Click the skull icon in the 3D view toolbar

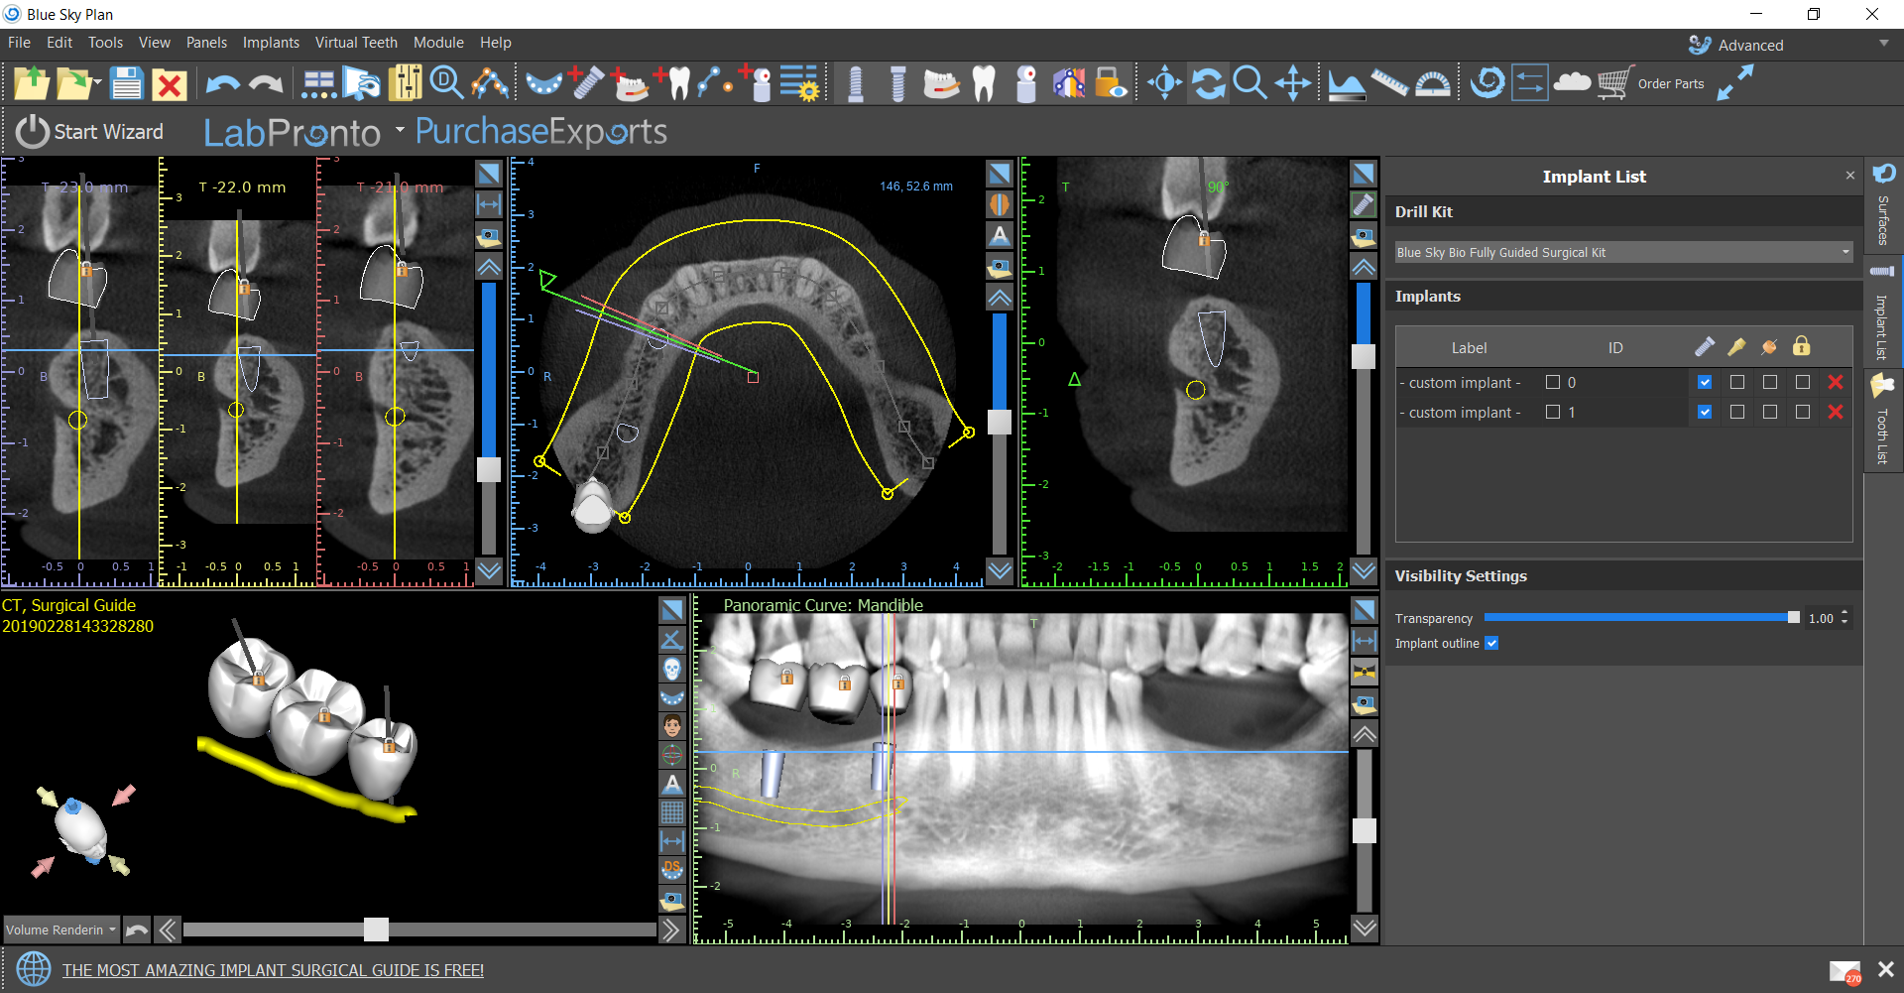[672, 670]
